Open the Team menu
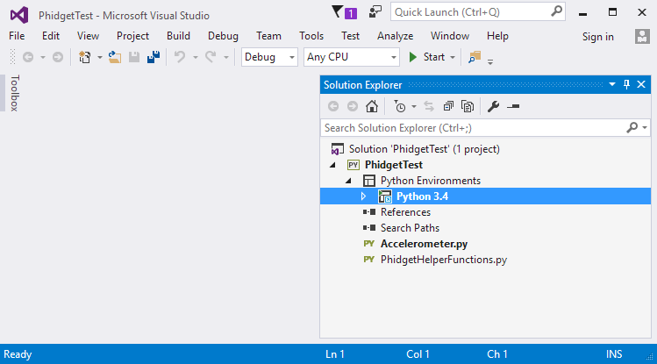This screenshot has width=657, height=364. click(x=268, y=36)
